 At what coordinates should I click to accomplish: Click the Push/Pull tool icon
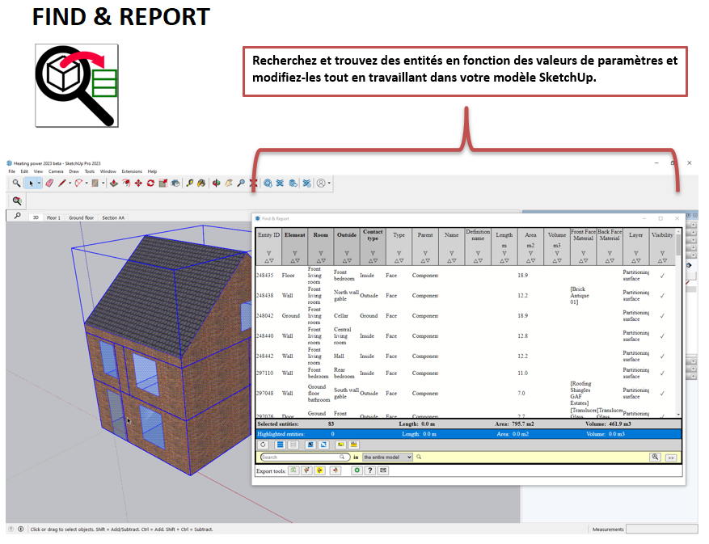(113, 183)
